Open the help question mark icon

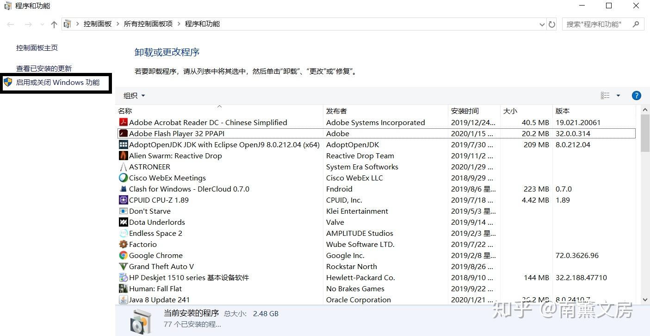[637, 96]
